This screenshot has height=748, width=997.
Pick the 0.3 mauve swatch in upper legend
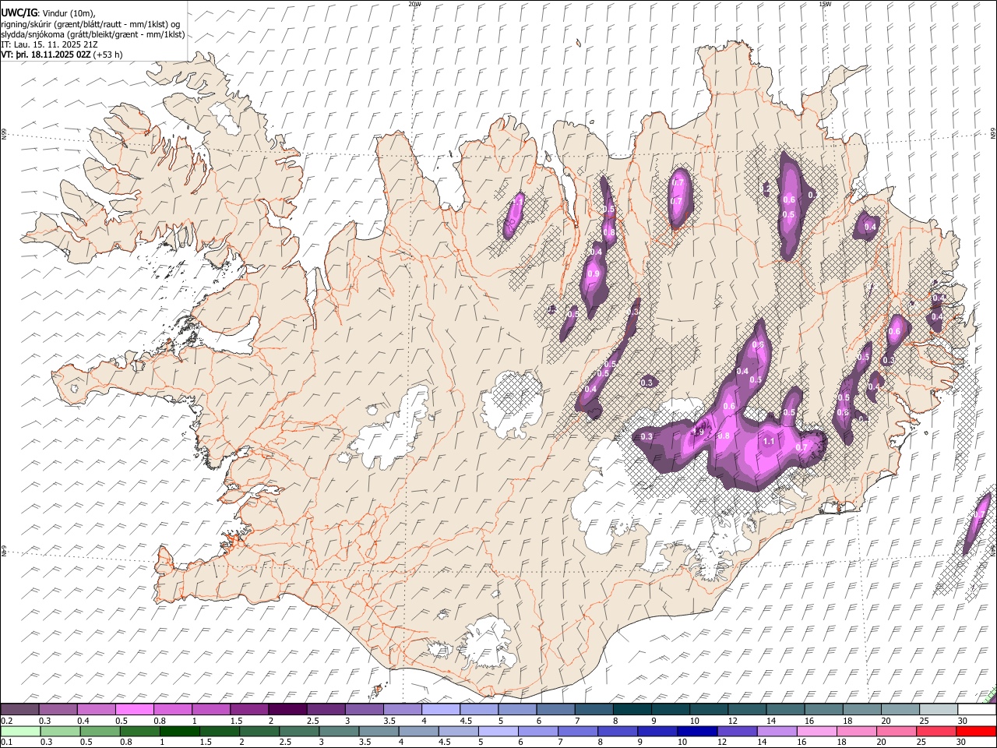tap(58, 709)
